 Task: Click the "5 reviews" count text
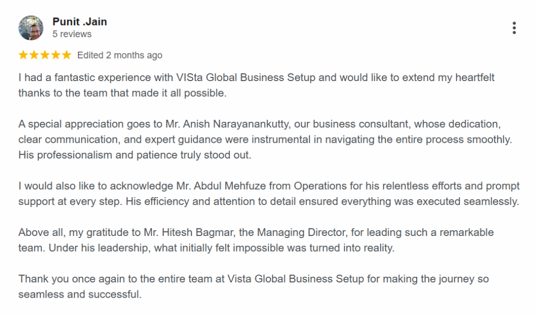[72, 35]
